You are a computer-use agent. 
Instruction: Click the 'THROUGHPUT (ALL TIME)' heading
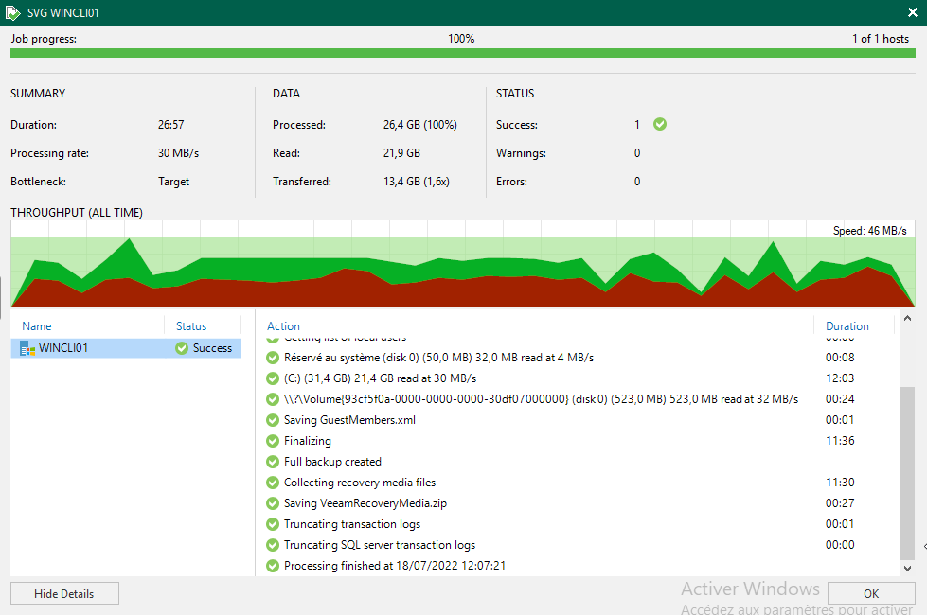(77, 213)
